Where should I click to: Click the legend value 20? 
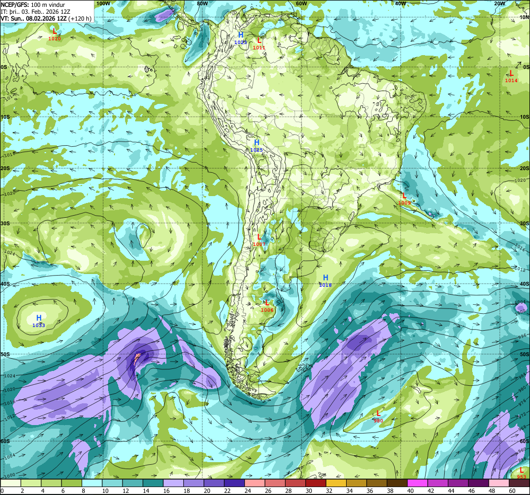point(207,491)
